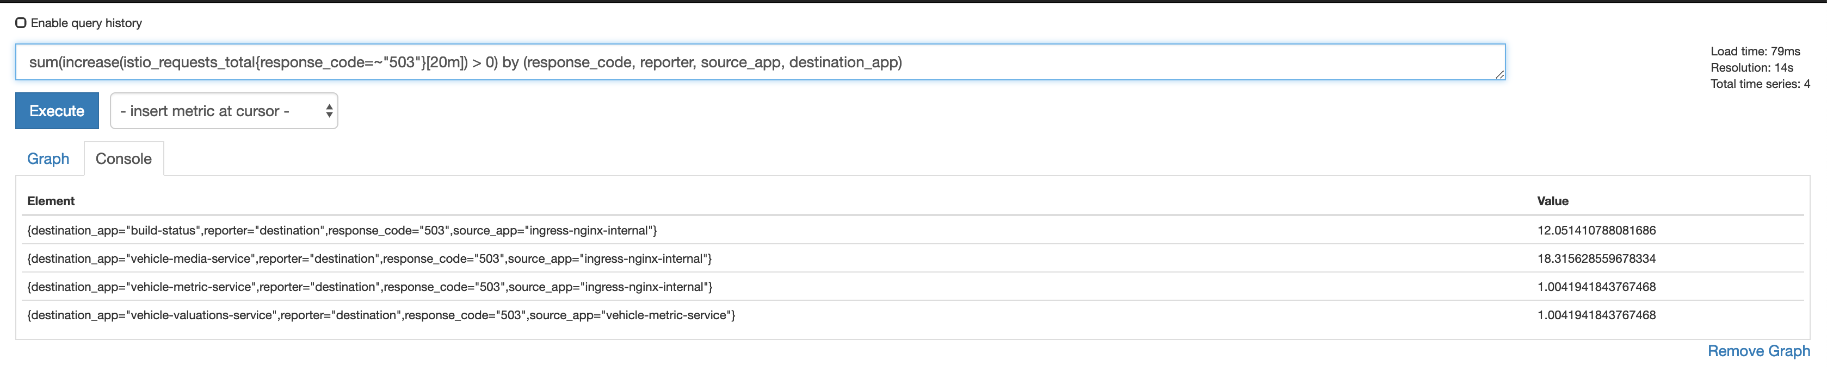Image resolution: width=1827 pixels, height=367 pixels.
Task: Enable the query history checkbox
Action: 21,23
